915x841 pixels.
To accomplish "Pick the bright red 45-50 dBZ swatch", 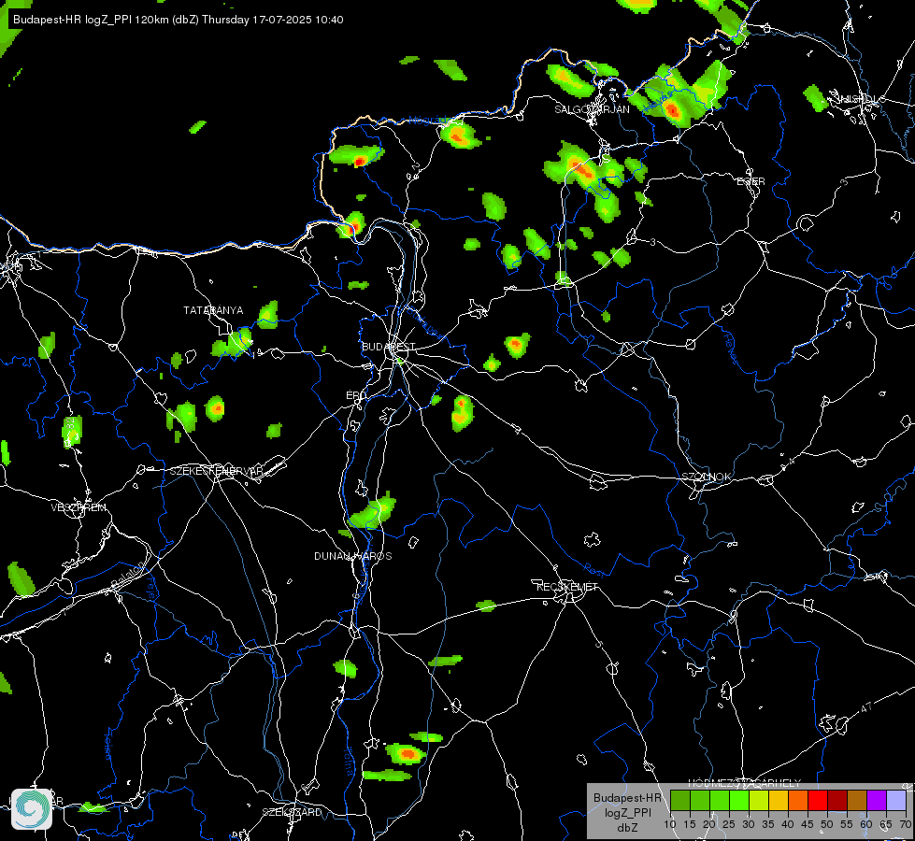I will coord(818,800).
